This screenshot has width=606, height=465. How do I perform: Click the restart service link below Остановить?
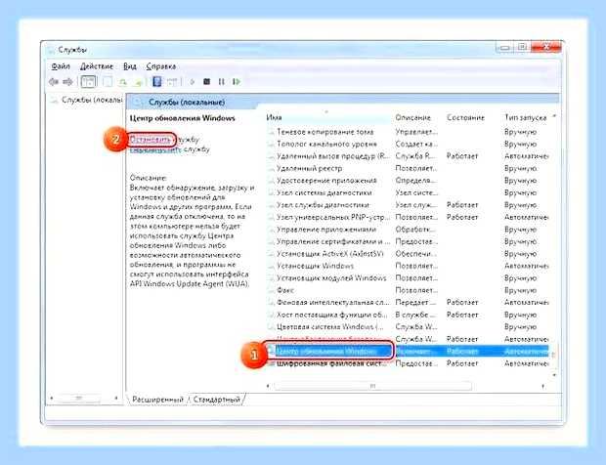[155, 149]
